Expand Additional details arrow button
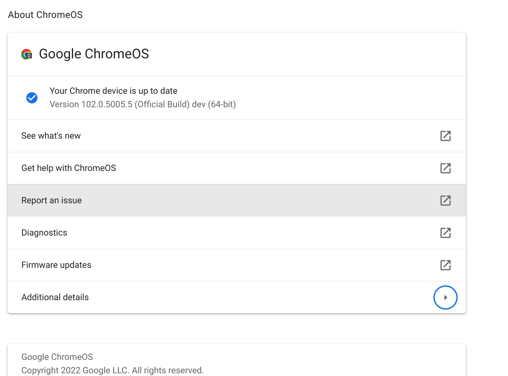Screen dimensions: 508x376 tap(446, 297)
